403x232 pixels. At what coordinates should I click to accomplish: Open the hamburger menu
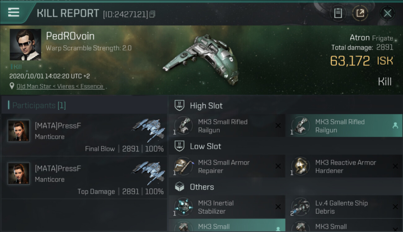(14, 12)
